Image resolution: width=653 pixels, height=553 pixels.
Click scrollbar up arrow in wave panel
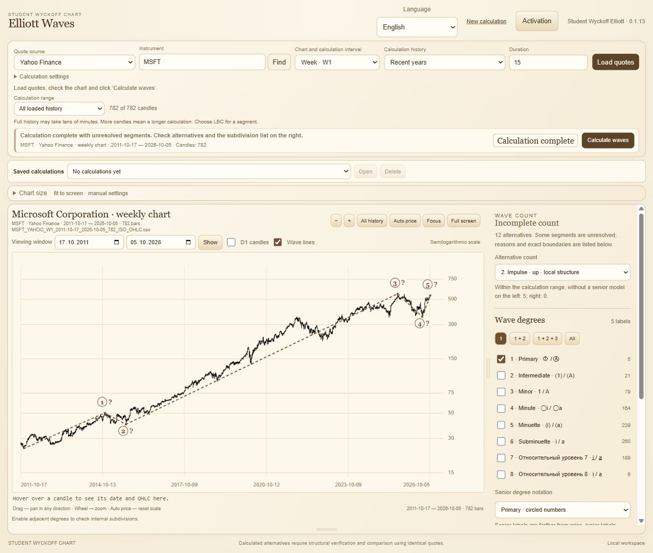(x=641, y=209)
